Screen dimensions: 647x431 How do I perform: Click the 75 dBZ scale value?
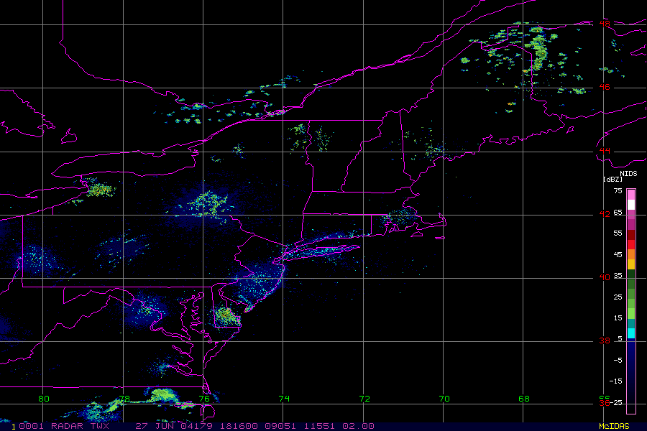click(618, 190)
